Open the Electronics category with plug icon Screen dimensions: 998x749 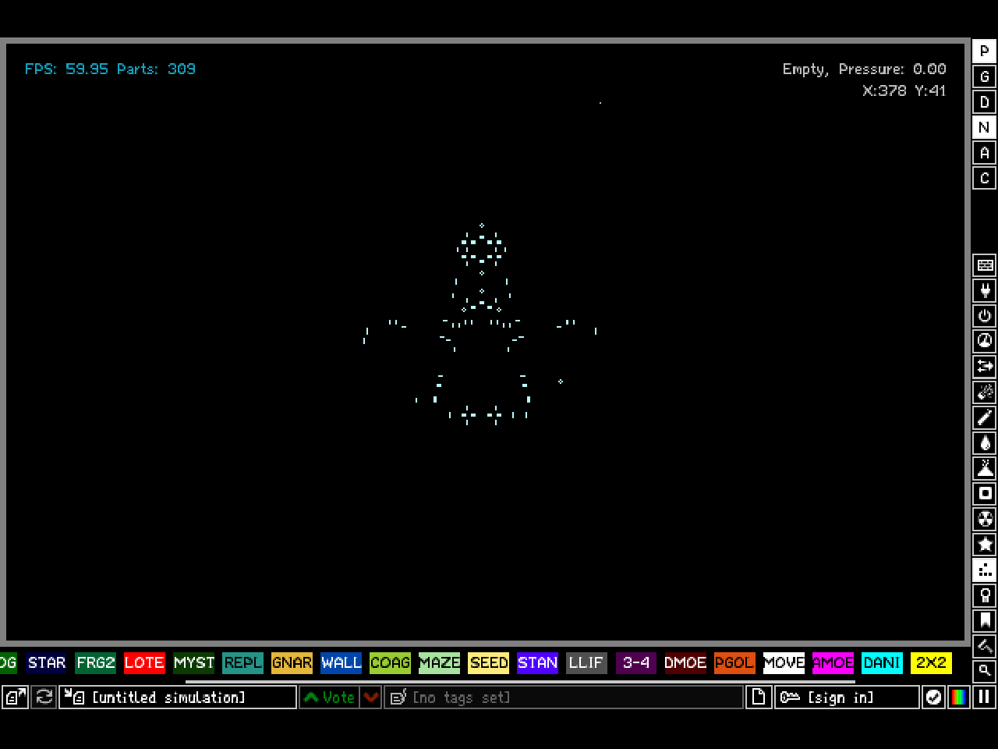pos(985,291)
